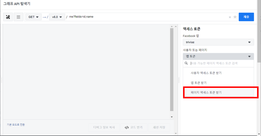Click the 액세스 토큰 heading
This screenshot has width=261, height=136.
click(x=192, y=29)
